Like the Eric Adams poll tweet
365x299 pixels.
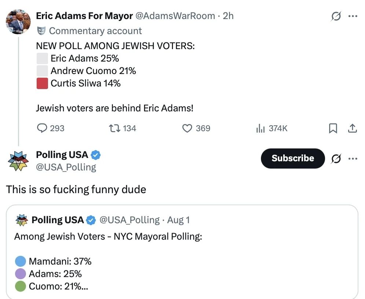pyautogui.click(x=187, y=128)
